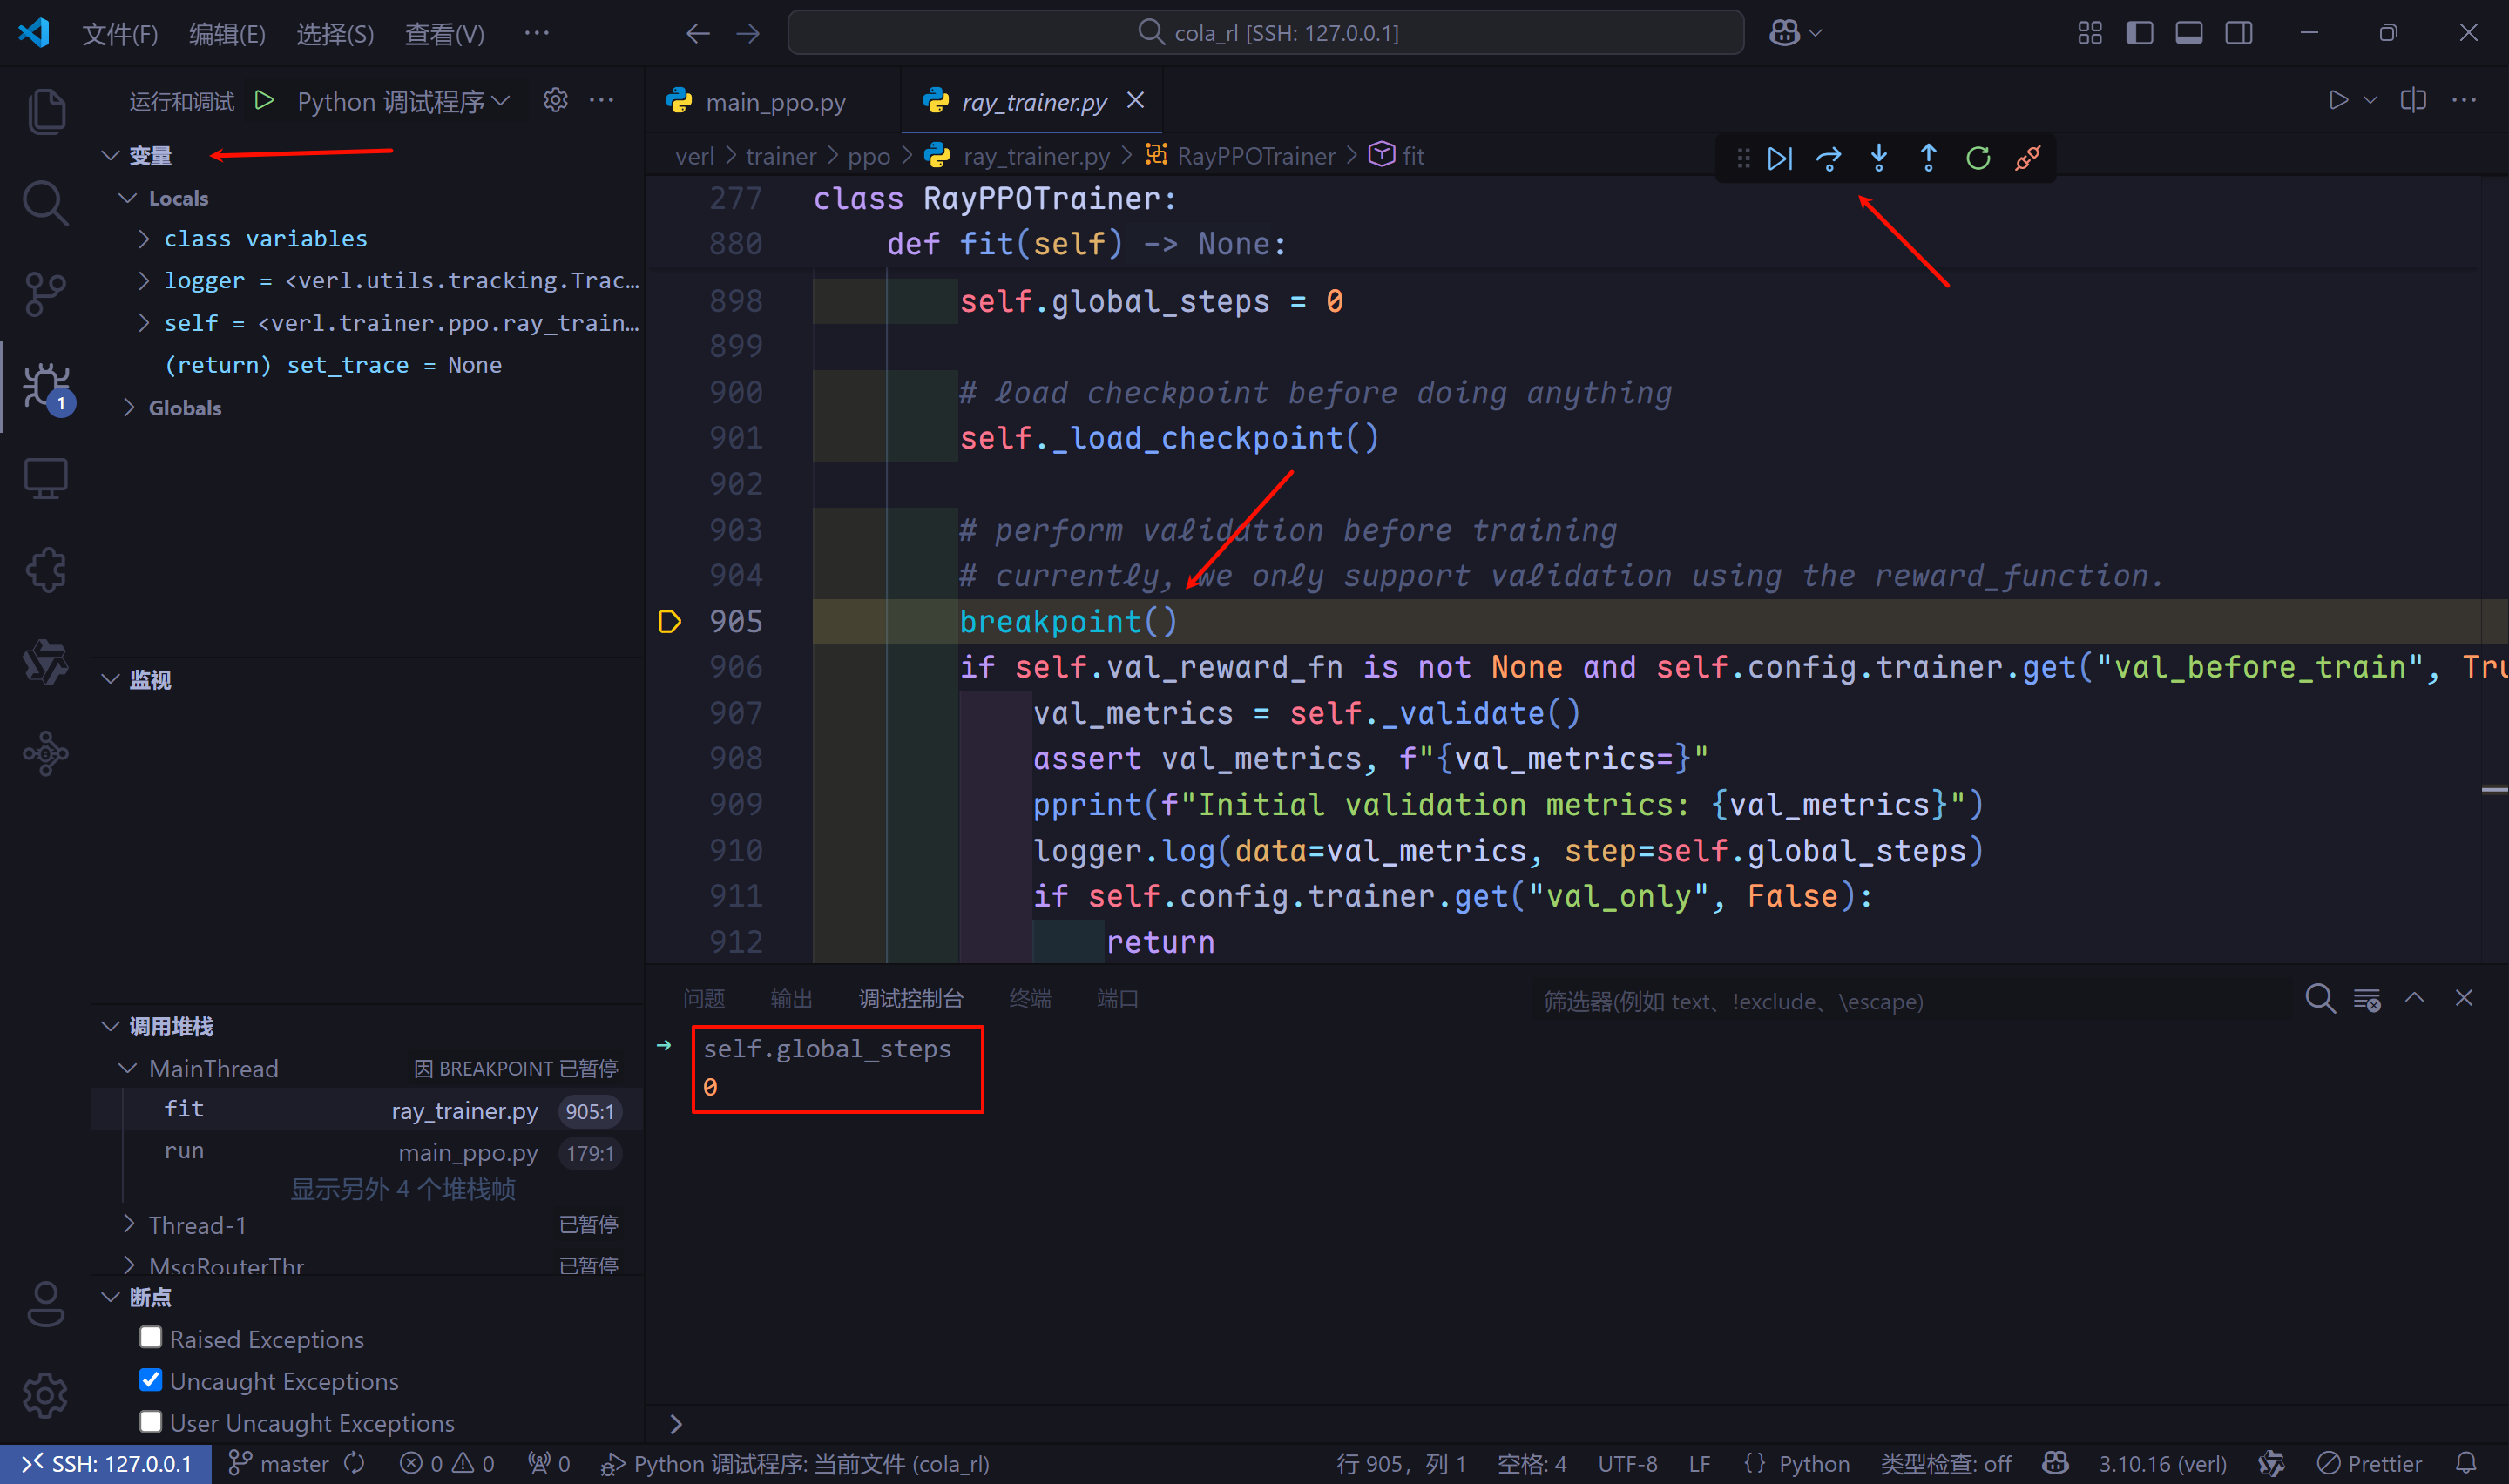Enable Raised Exceptions breakpoint
2509x1484 pixels.
click(151, 1338)
